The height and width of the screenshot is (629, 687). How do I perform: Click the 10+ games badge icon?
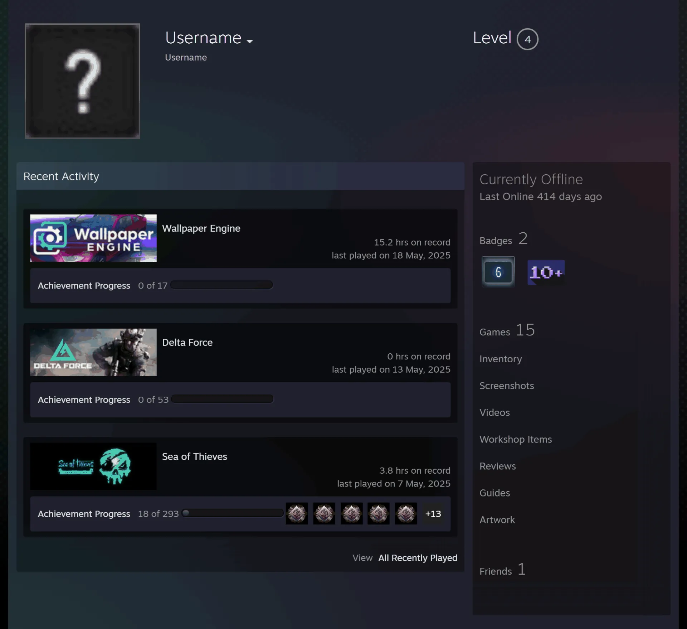click(x=546, y=272)
